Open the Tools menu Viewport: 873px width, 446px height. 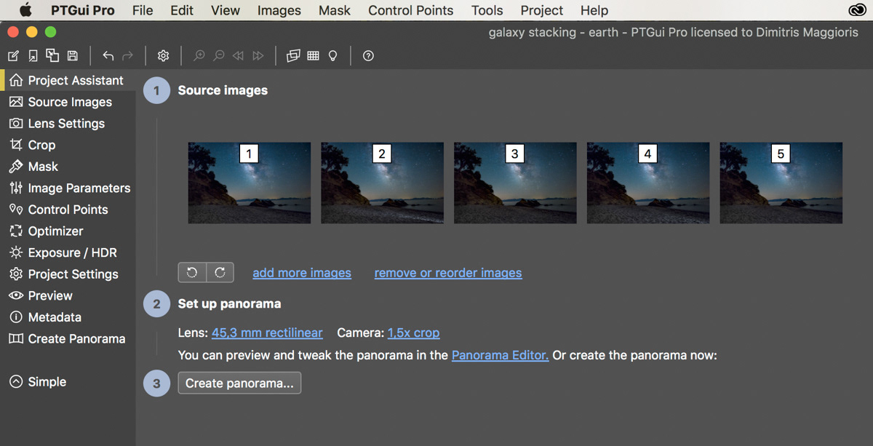click(x=487, y=10)
